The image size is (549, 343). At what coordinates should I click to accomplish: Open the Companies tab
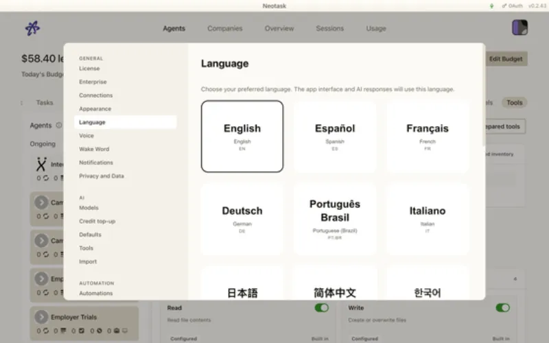pos(225,28)
